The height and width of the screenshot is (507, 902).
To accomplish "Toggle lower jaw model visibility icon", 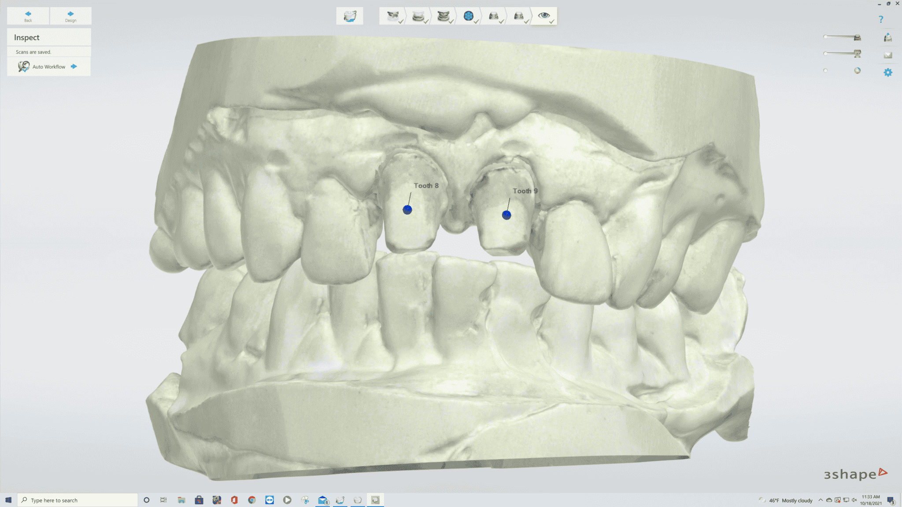I will (x=857, y=54).
